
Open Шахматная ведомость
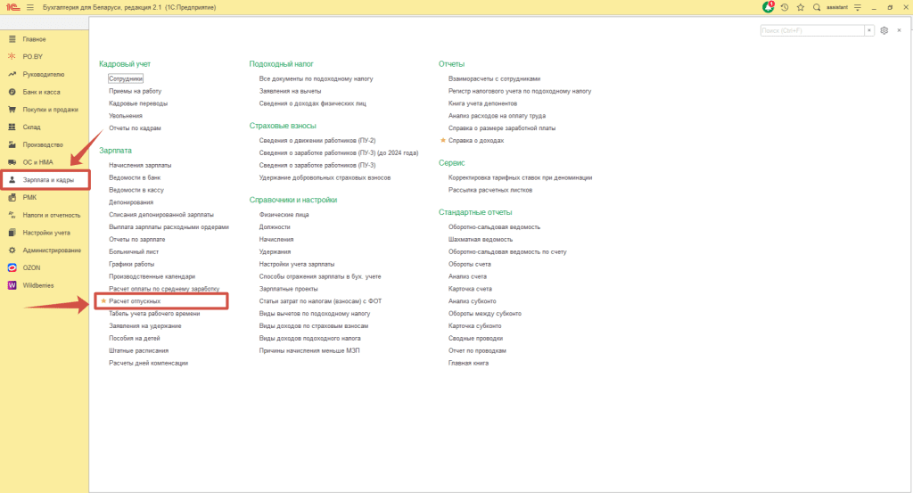pos(481,239)
